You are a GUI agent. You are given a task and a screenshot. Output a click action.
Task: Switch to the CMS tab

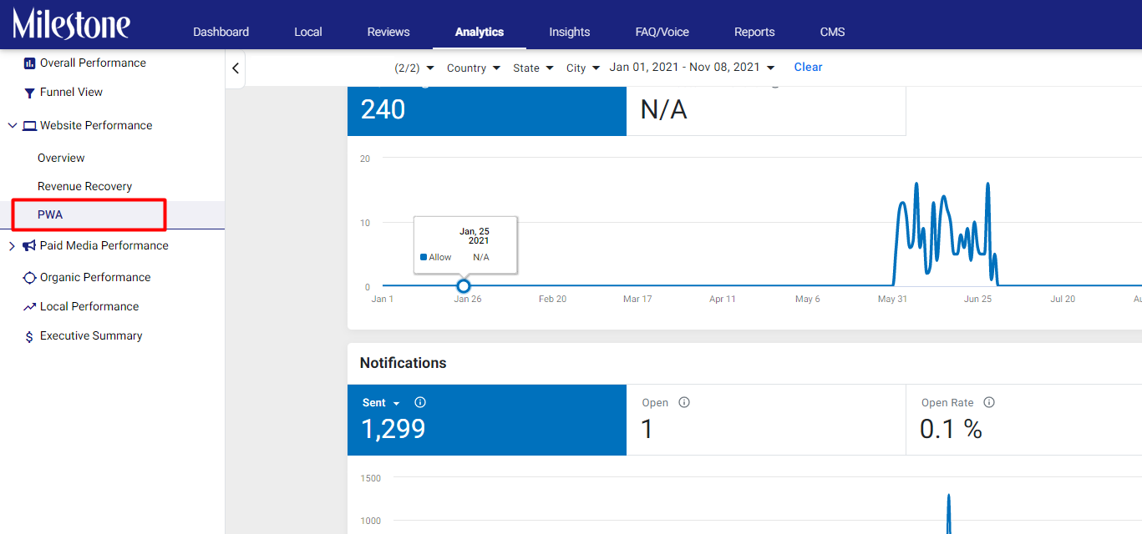(833, 32)
